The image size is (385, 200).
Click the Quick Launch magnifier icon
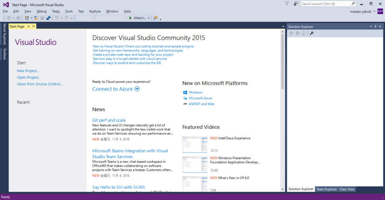353,4
